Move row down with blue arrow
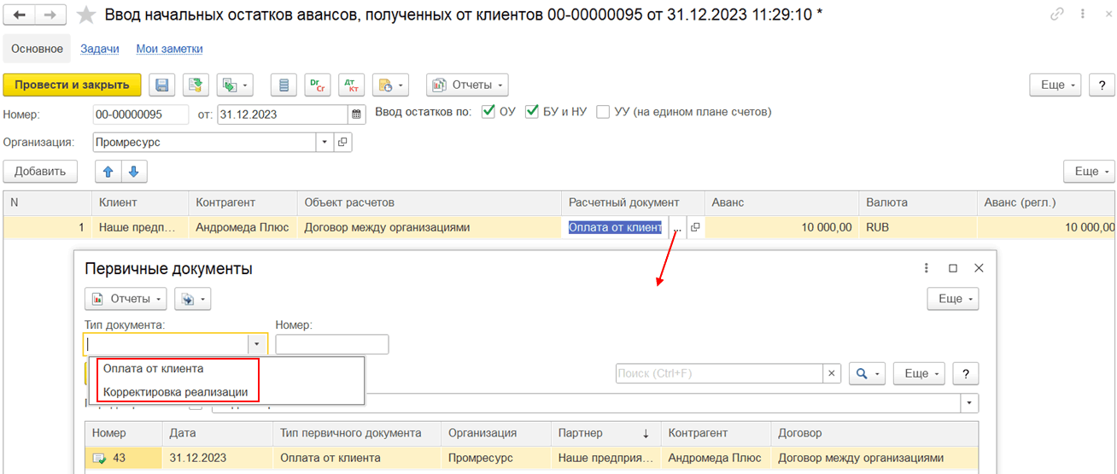This screenshot has height=474, width=1117. (x=134, y=171)
